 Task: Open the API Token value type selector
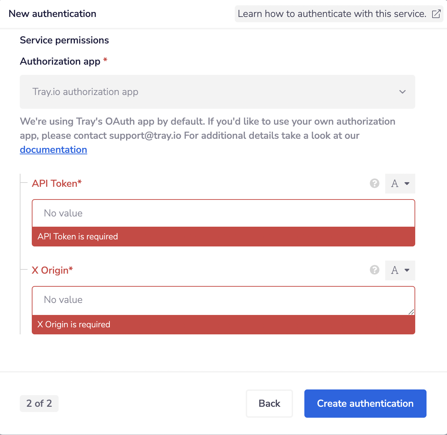click(x=400, y=184)
